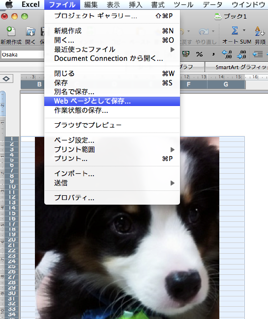Choose プリント... menu item

(112, 159)
